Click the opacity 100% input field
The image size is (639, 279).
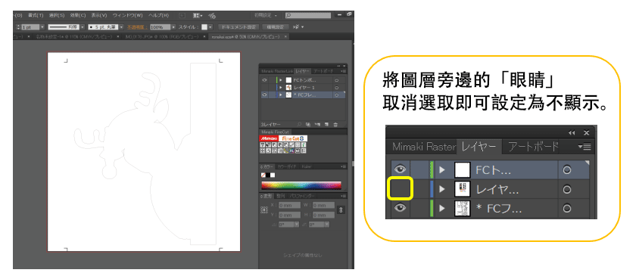[x=161, y=27]
